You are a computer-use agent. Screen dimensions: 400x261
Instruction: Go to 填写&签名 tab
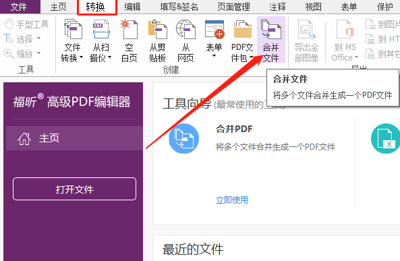(179, 7)
